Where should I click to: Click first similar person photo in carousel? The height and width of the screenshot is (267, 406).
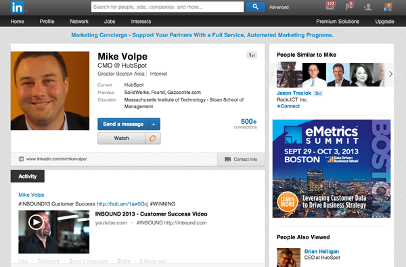point(290,74)
